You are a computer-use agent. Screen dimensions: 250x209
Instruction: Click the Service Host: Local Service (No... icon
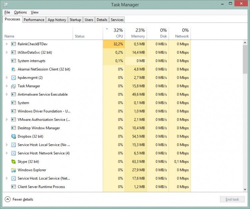click(x=13, y=145)
